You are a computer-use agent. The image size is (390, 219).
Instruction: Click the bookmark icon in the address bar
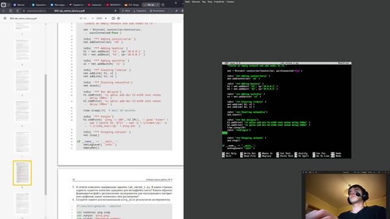tap(115, 11)
